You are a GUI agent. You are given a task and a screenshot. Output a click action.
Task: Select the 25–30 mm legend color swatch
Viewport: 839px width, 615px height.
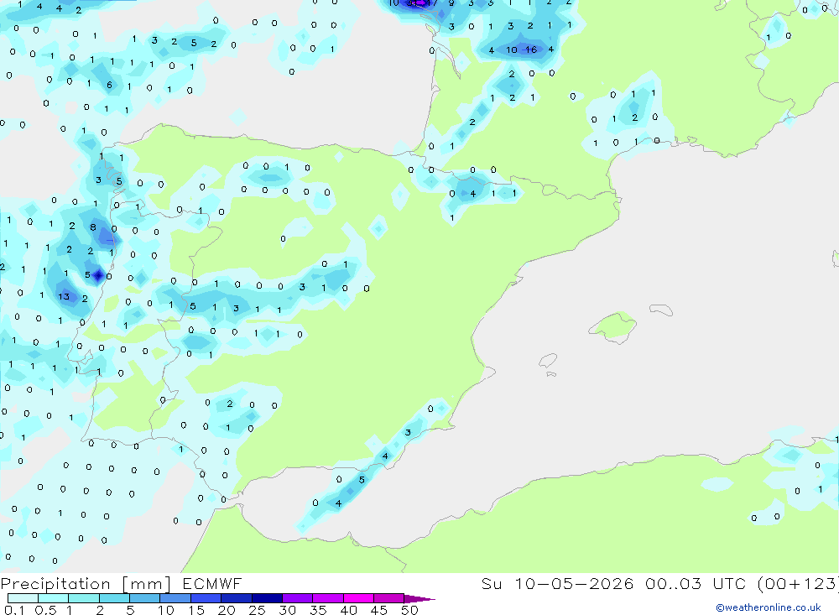[x=267, y=598]
